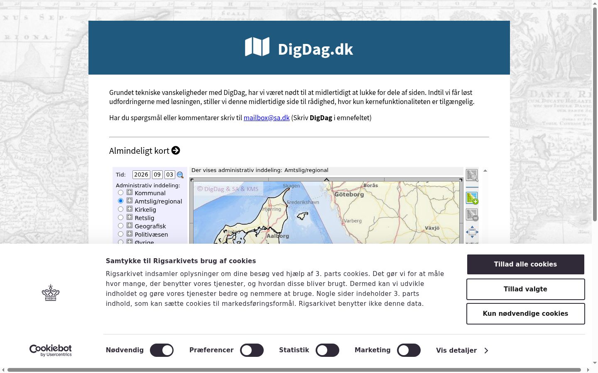This screenshot has width=598, height=373.
Task: Click the horizontal scrollbar at the bottom
Action: click(x=294, y=370)
